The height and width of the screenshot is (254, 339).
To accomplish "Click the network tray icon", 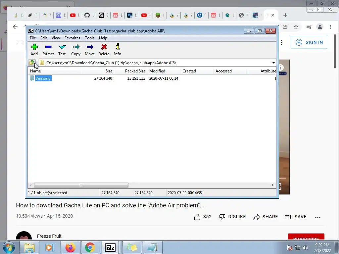I will coord(298,248).
